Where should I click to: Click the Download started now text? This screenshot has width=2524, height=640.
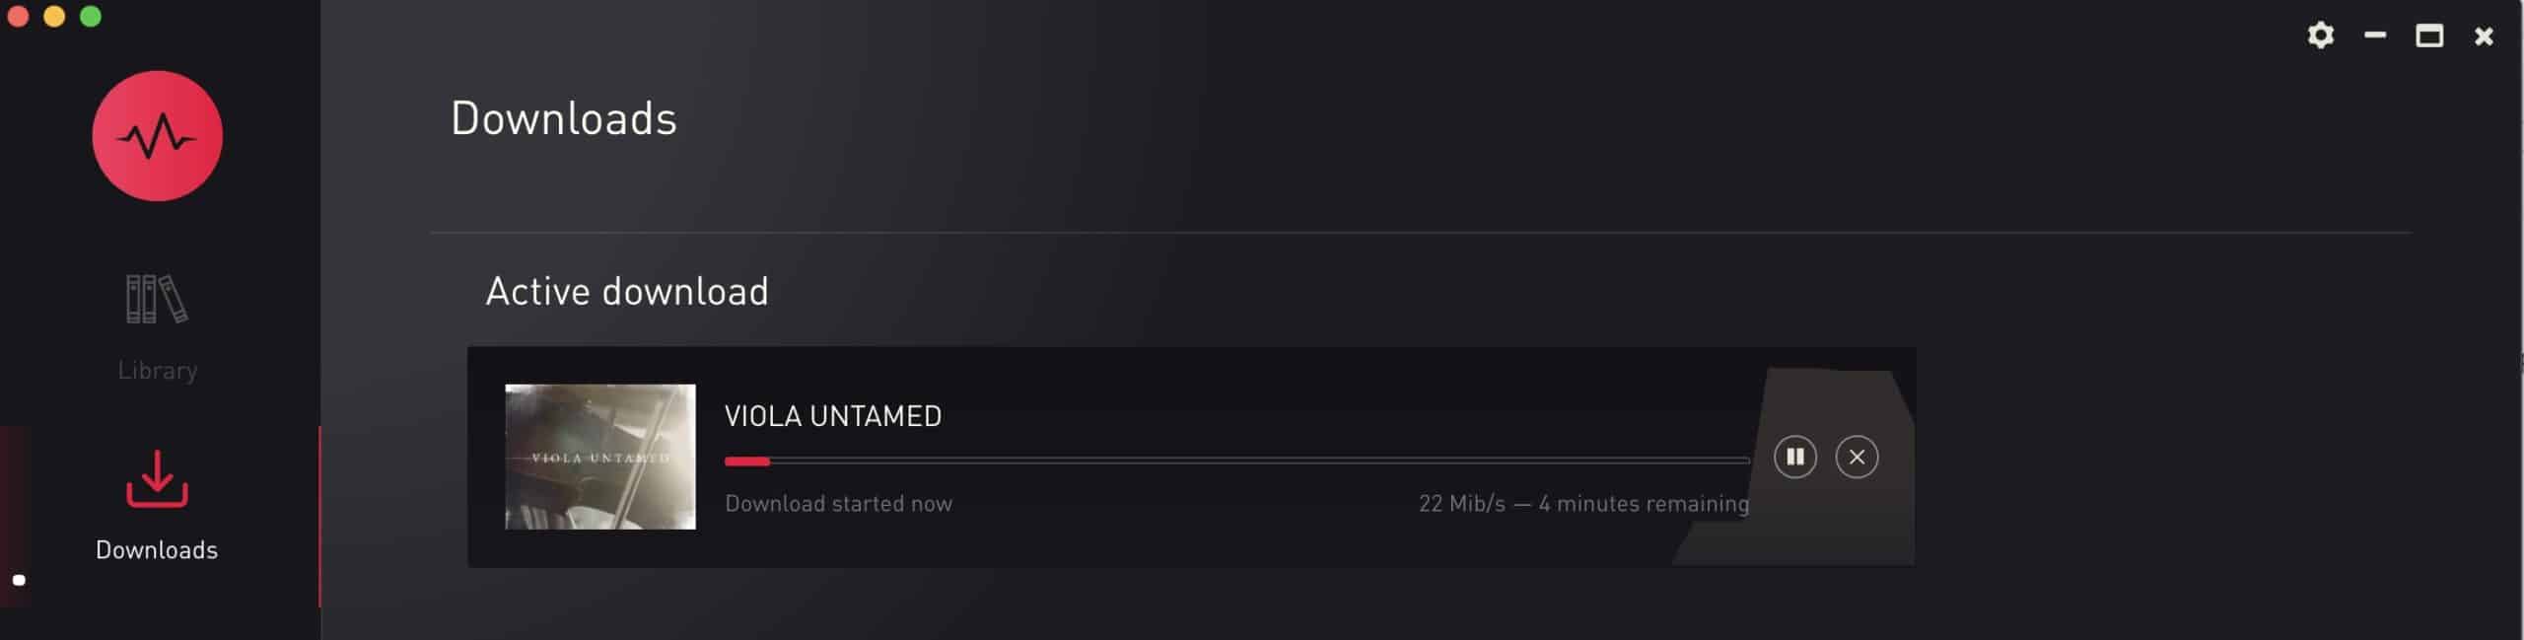tap(839, 503)
